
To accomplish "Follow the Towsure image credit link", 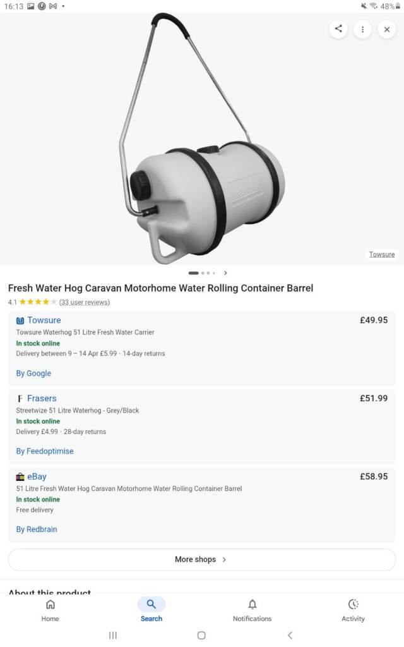I will click(x=382, y=254).
